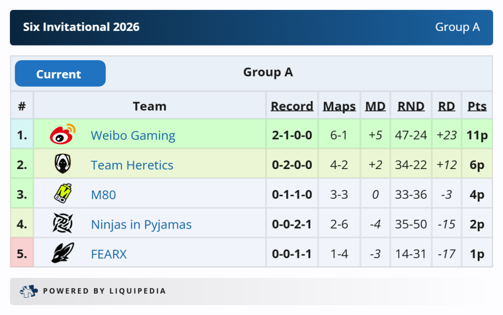
Task: Click the Record column header
Action: tap(292, 106)
